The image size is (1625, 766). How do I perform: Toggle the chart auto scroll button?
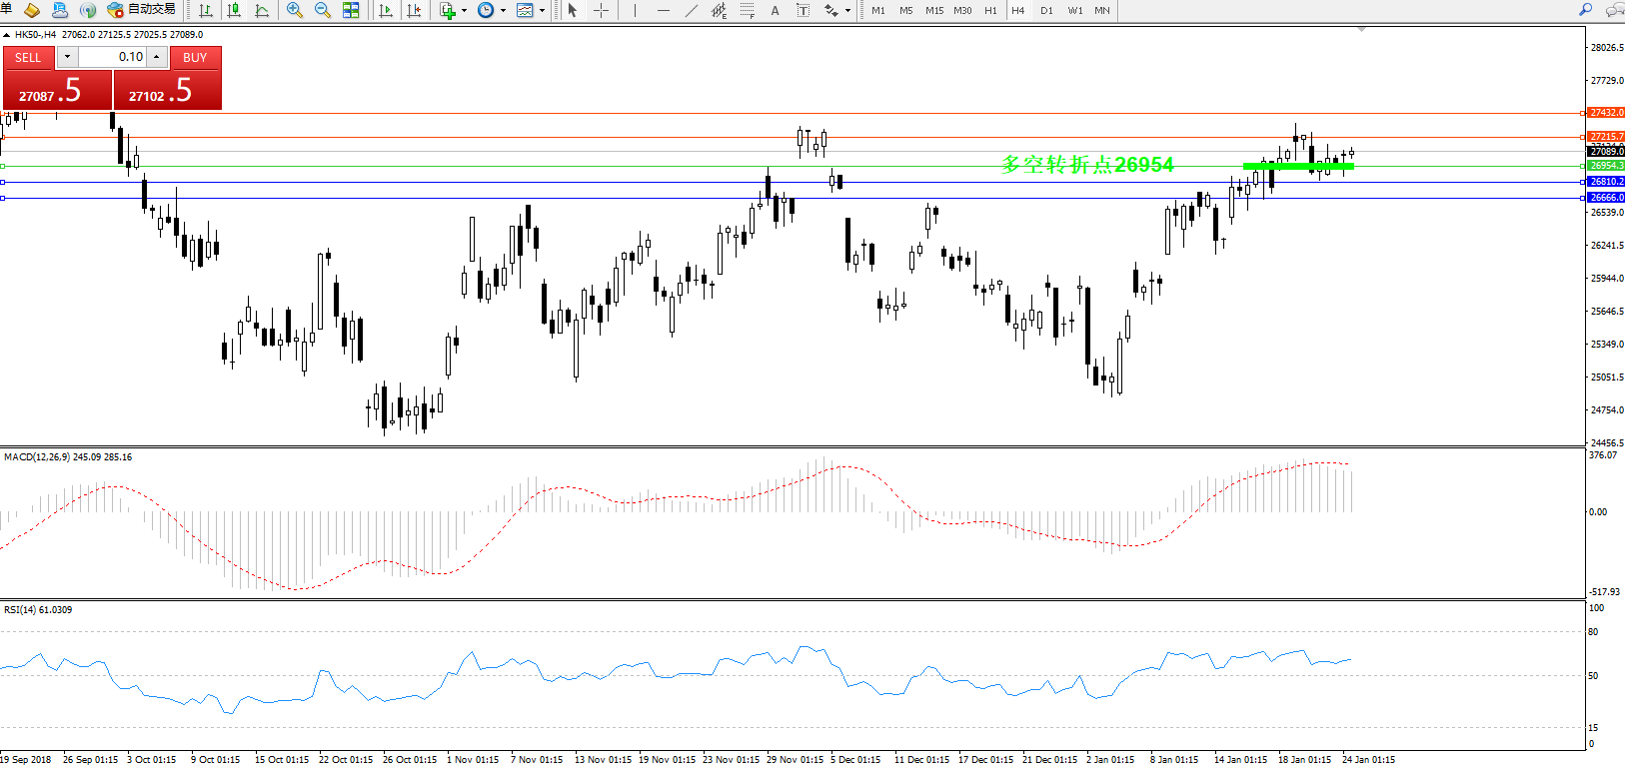tap(386, 10)
